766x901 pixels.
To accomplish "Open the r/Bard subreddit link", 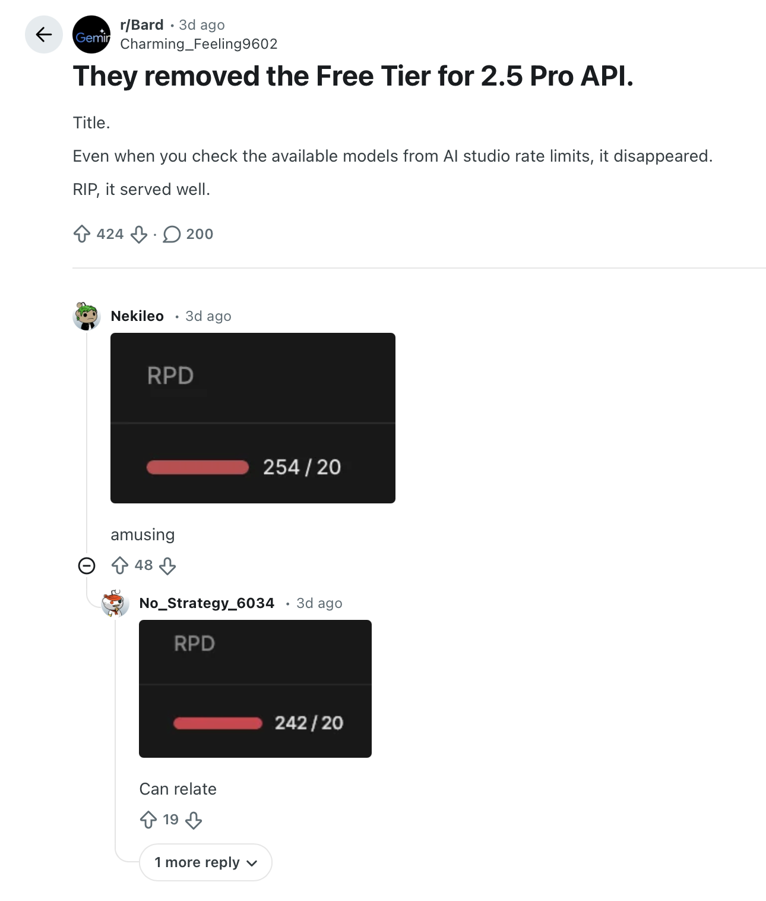I will [x=142, y=25].
